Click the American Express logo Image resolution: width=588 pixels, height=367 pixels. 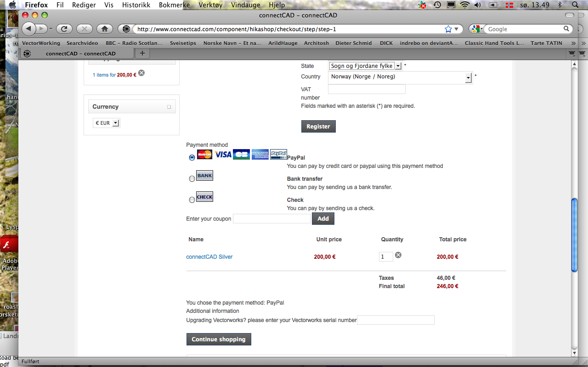[x=260, y=155]
